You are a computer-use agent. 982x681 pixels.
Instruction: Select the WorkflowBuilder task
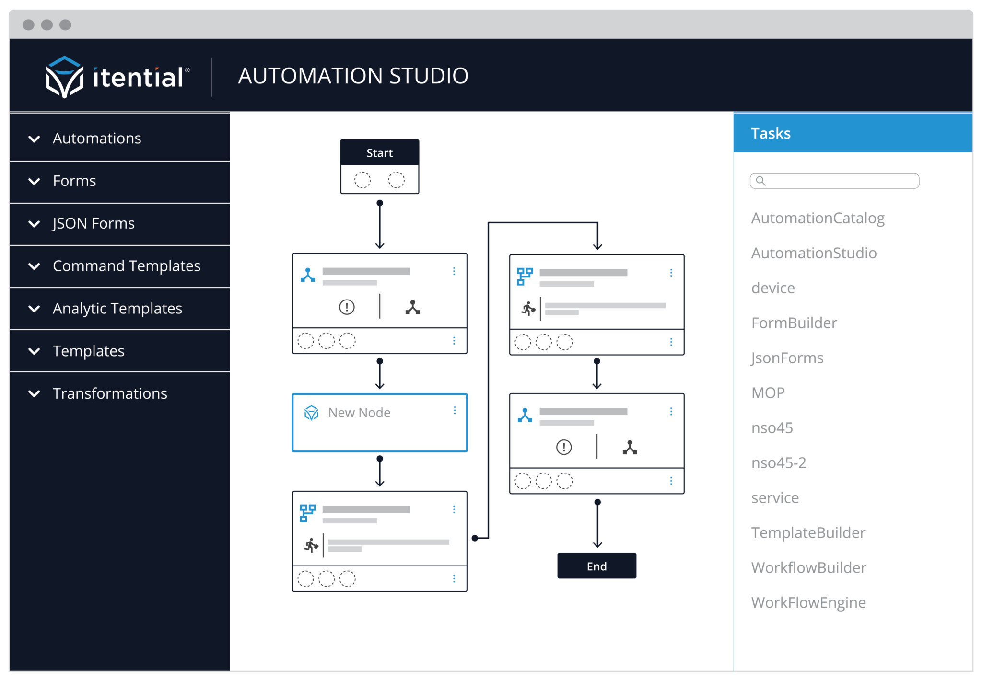coord(808,567)
